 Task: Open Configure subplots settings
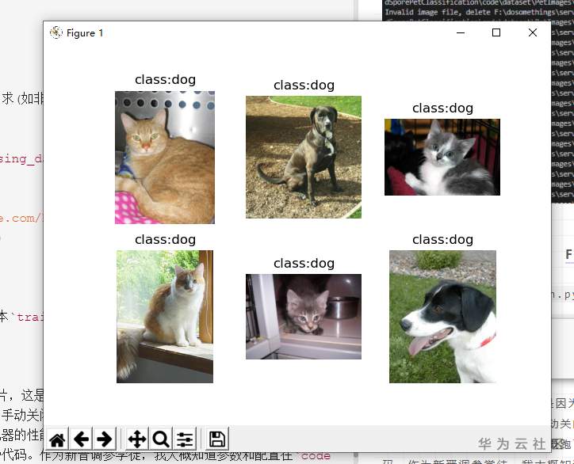[185, 439]
